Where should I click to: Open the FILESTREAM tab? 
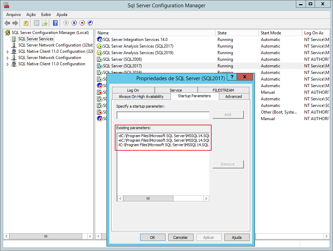[x=223, y=90]
